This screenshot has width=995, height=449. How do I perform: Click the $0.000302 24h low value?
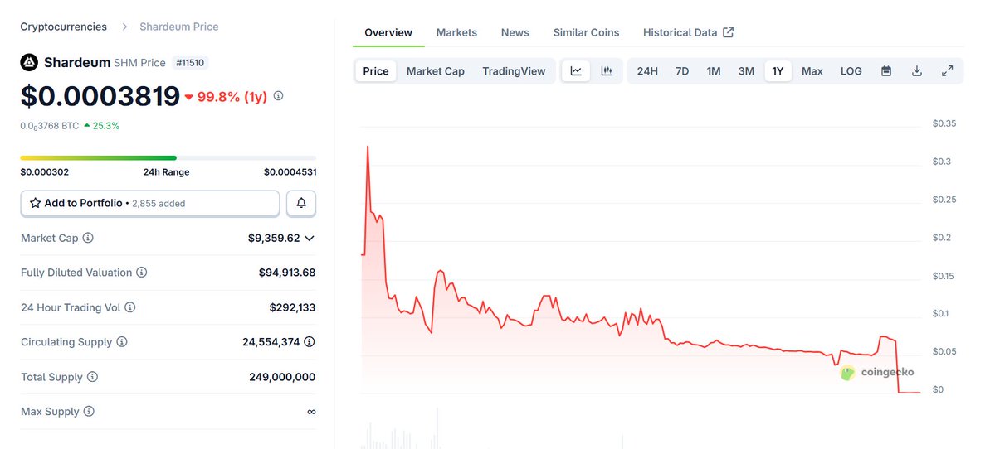click(x=45, y=172)
